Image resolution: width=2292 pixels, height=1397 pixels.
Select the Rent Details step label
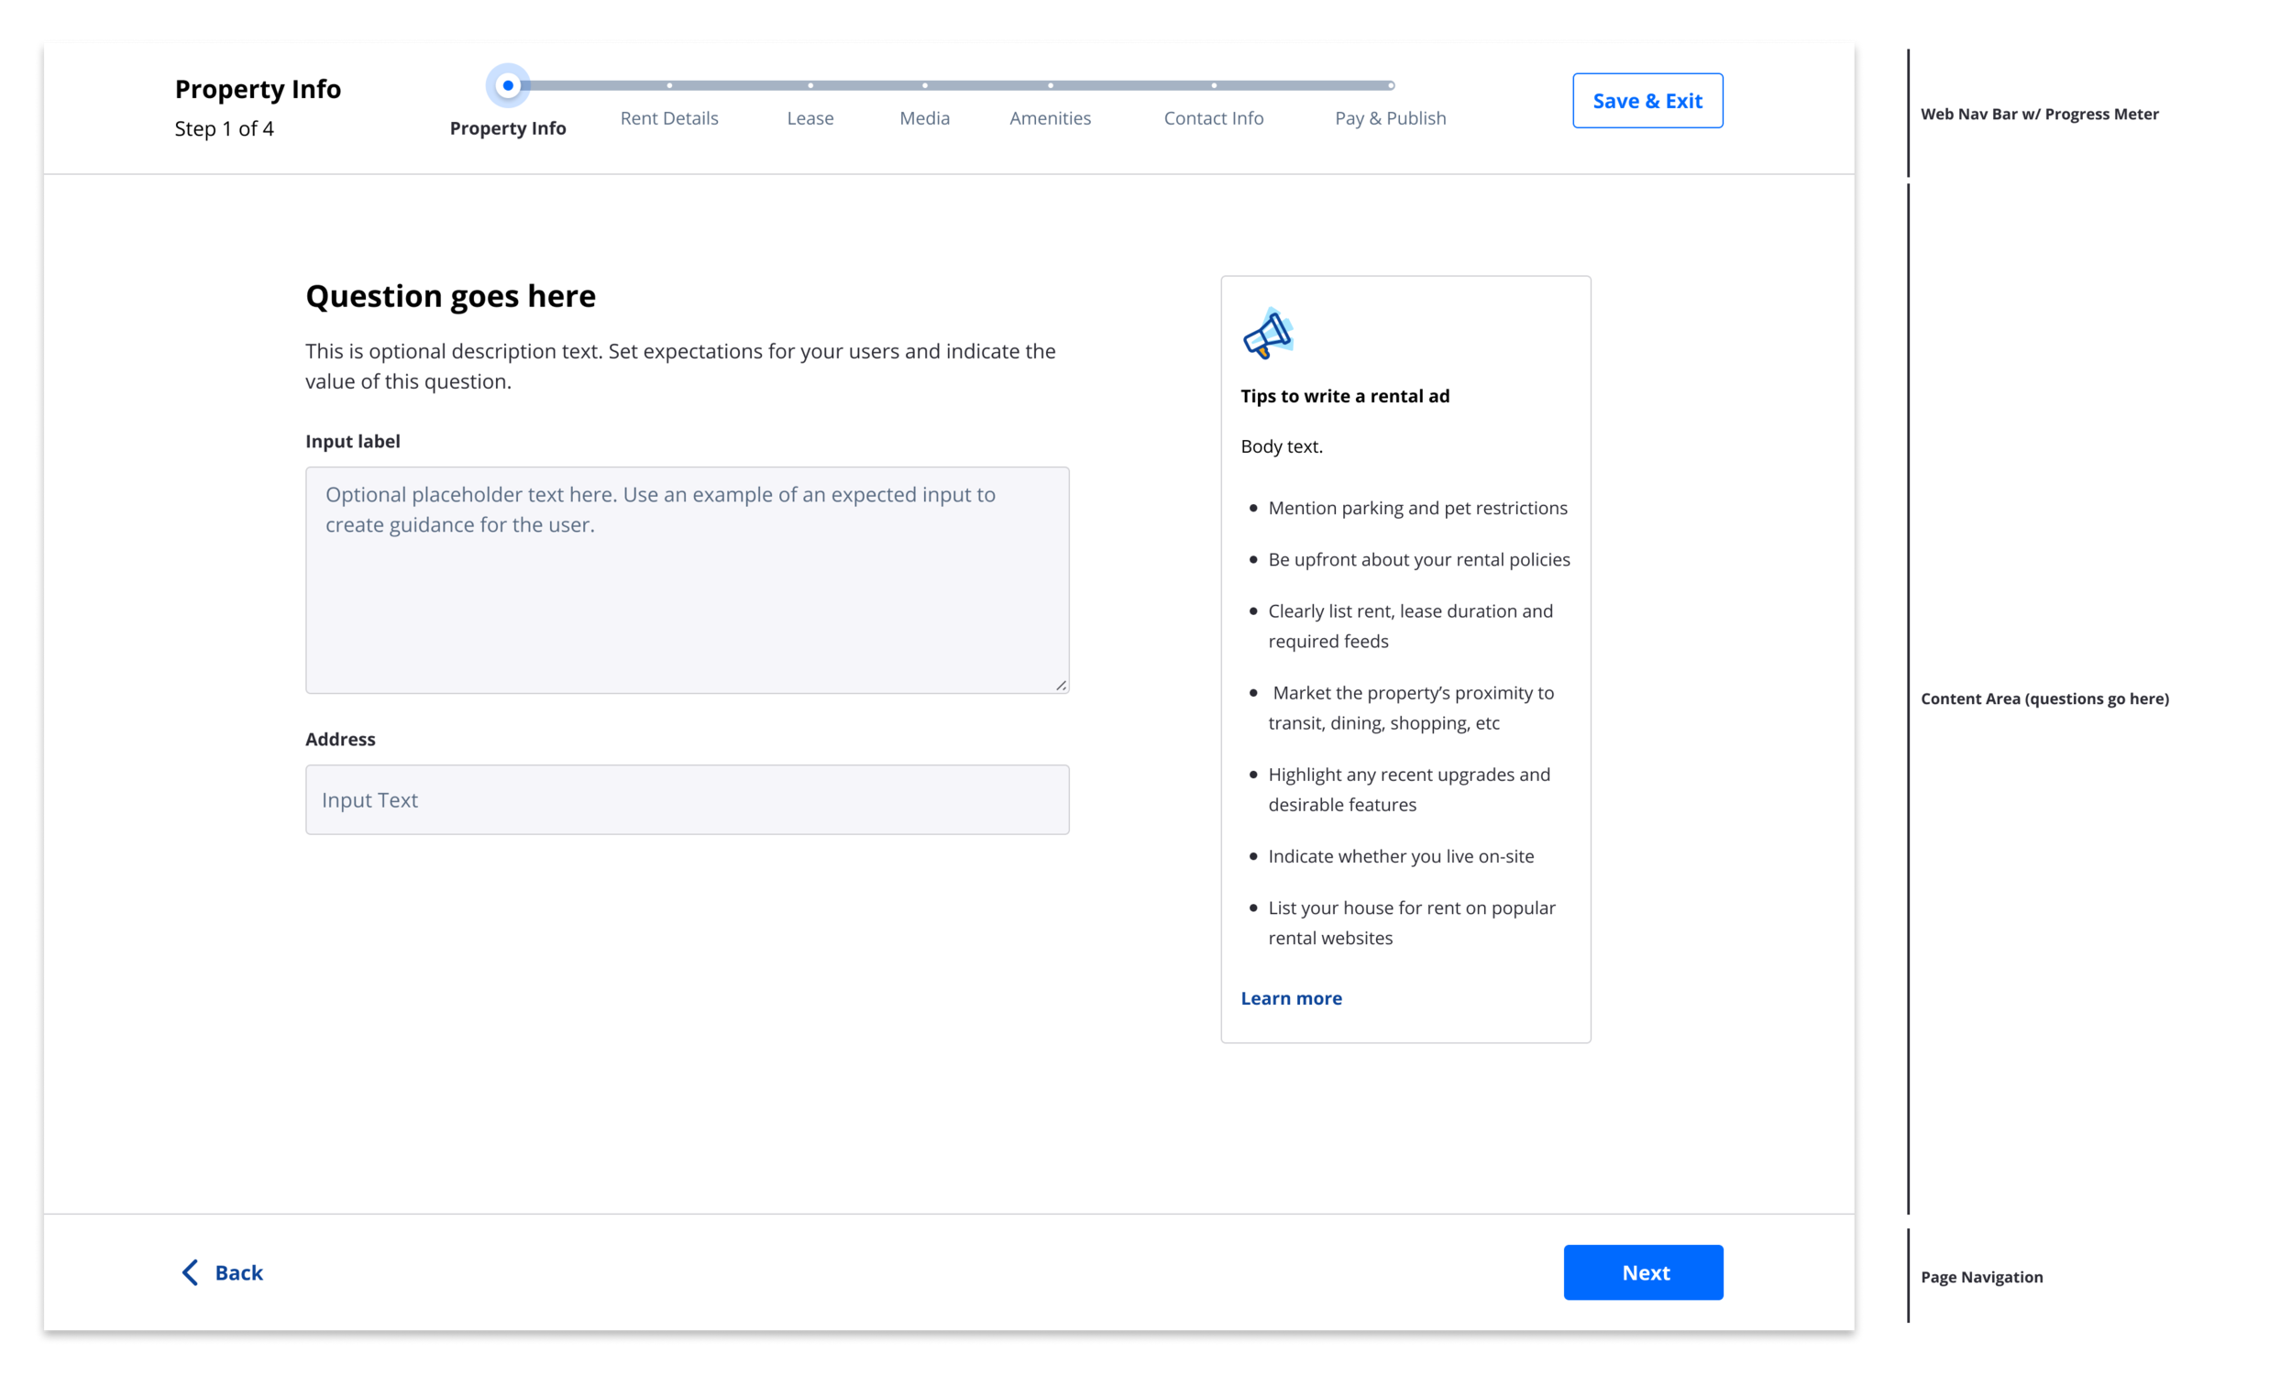point(670,118)
